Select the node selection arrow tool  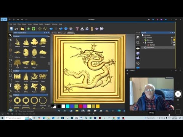(x=10, y=40)
